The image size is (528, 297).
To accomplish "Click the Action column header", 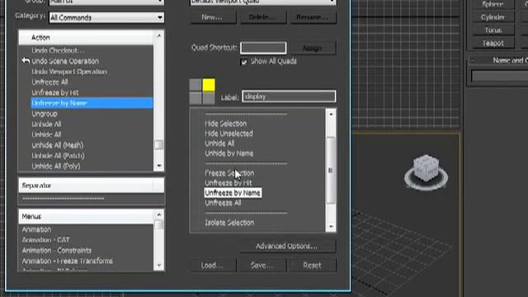I will pos(86,37).
